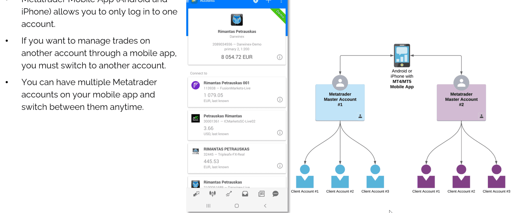
Task: Click the small person icon in the blue box
Action: point(360,116)
